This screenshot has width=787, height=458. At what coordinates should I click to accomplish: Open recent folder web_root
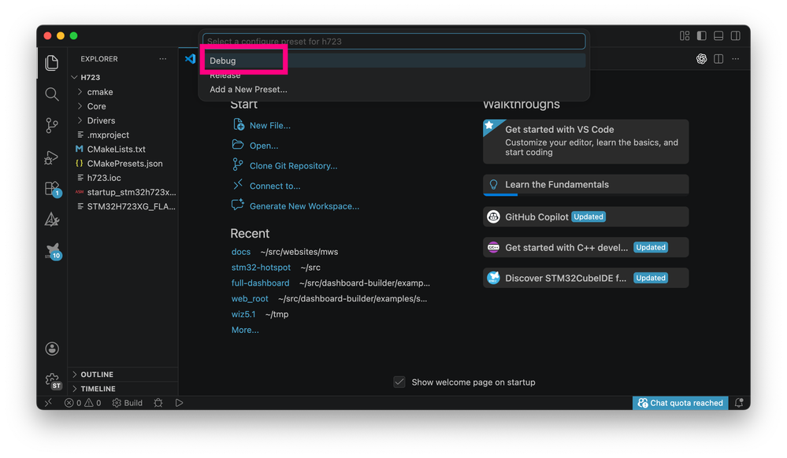point(250,298)
